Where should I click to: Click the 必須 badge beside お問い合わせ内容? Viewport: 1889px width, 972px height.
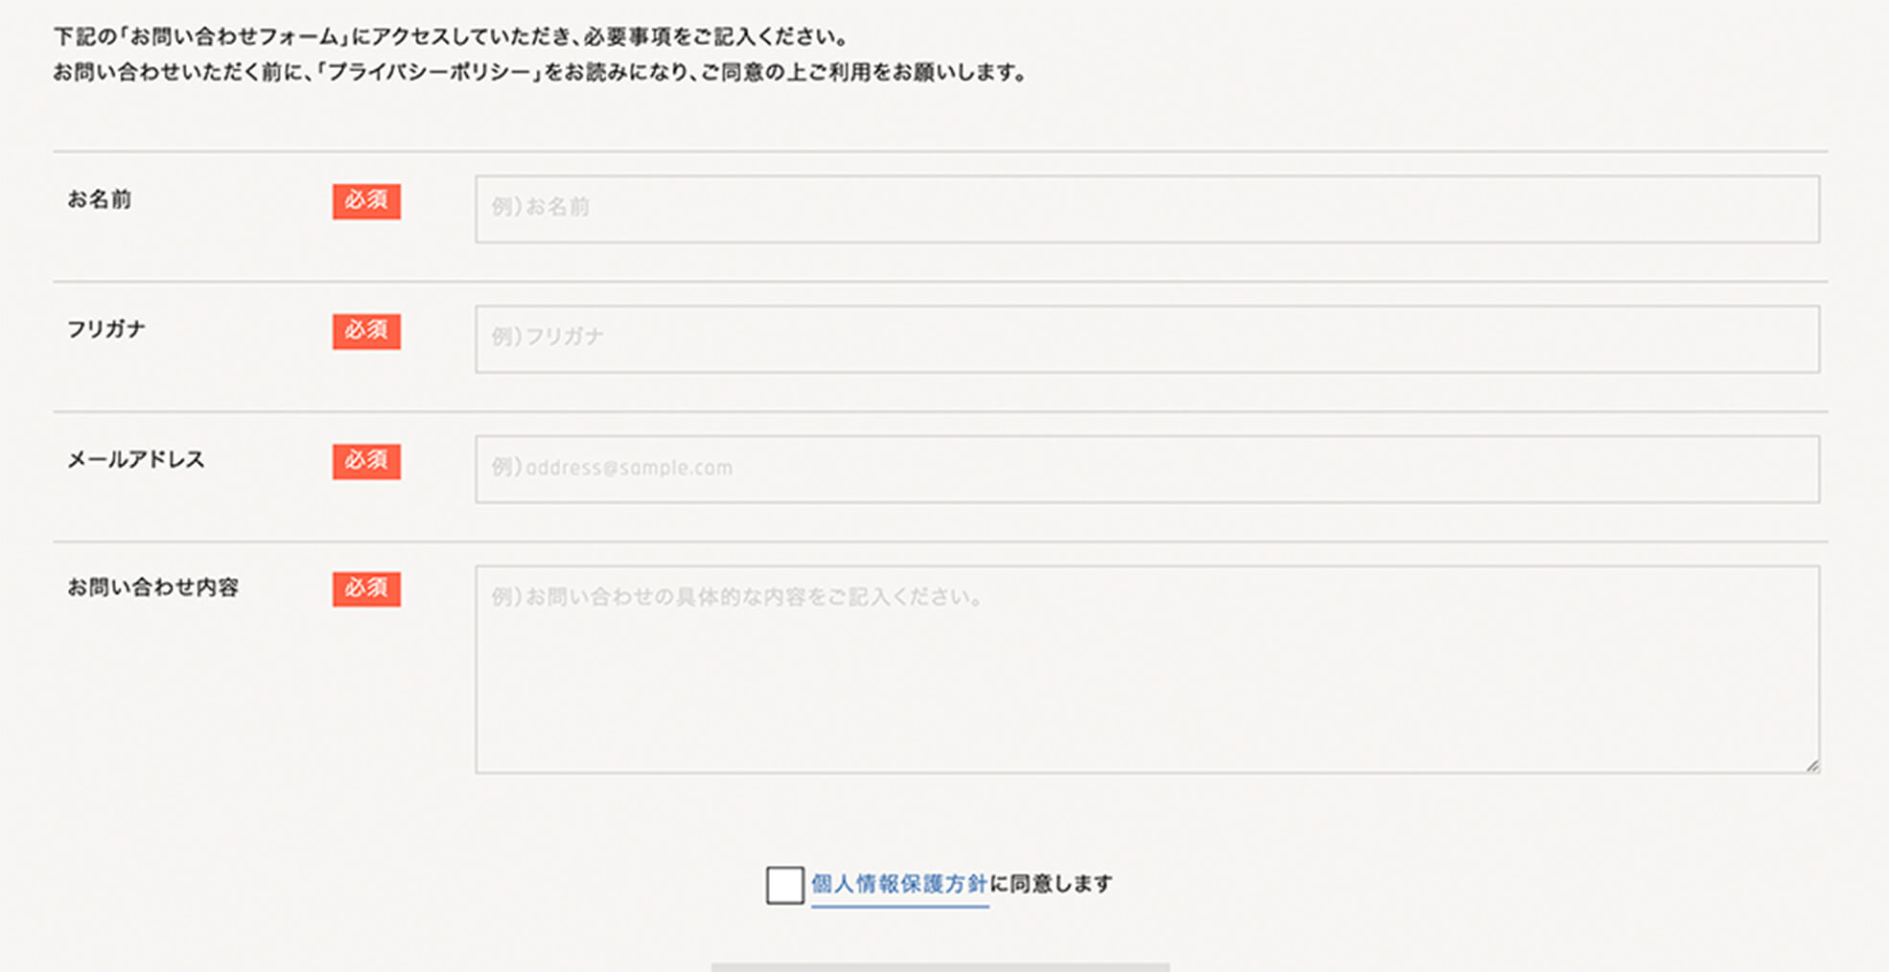[365, 589]
